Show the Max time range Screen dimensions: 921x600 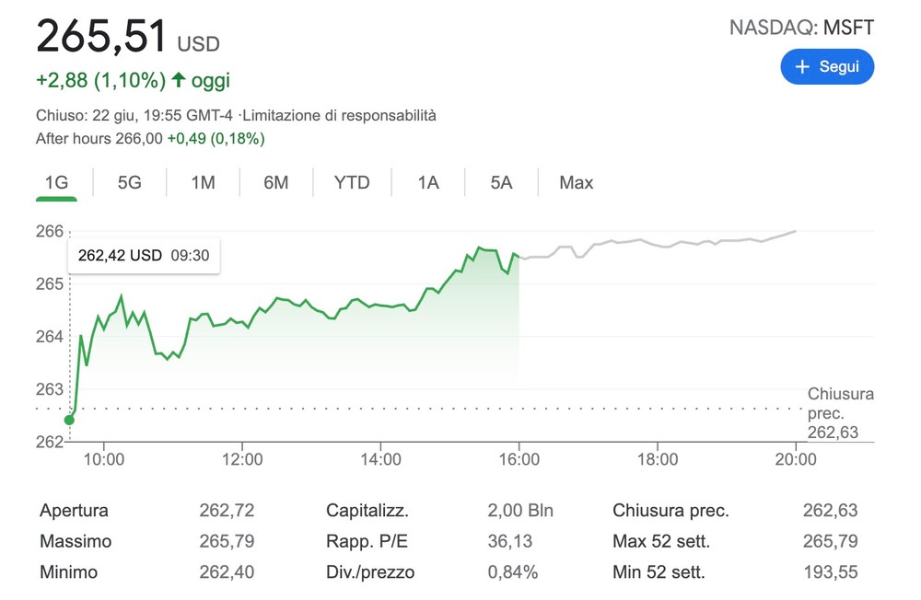click(577, 182)
